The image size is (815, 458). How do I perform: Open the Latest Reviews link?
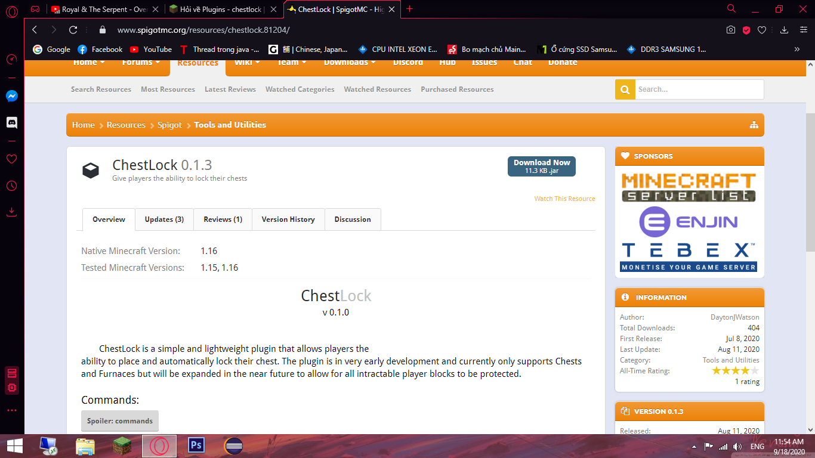pos(230,89)
